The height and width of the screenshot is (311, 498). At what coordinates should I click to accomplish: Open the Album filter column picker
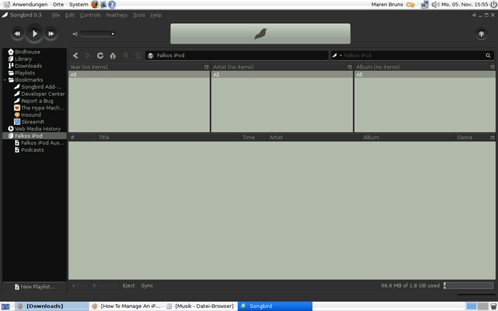click(x=492, y=67)
